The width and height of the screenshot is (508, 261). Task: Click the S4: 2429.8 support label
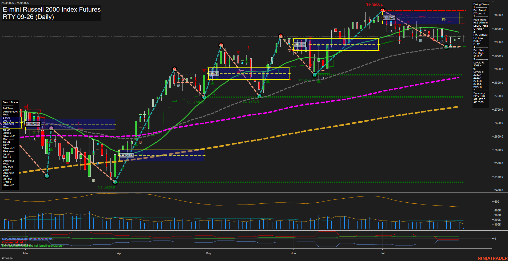click(x=106, y=187)
